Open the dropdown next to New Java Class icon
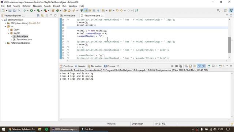 [61, 11]
